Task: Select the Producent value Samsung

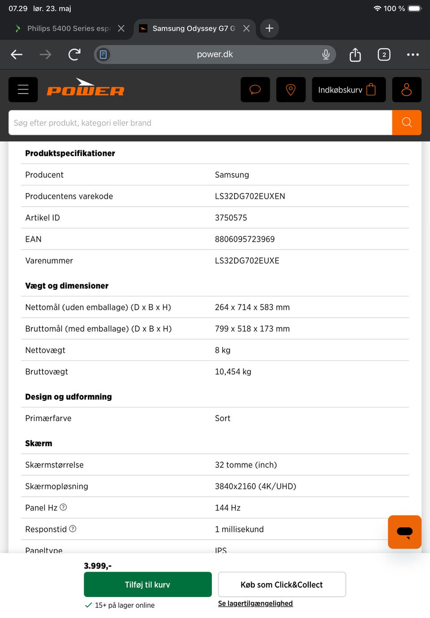Action: 232,175
